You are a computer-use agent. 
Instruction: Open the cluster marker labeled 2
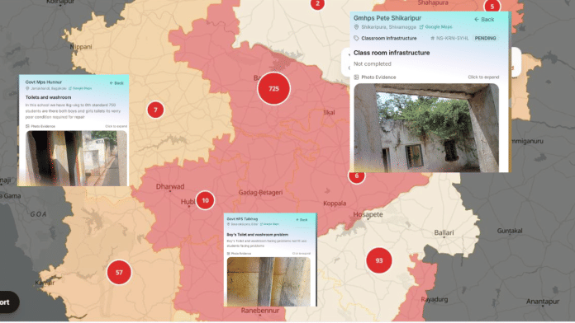317,4
